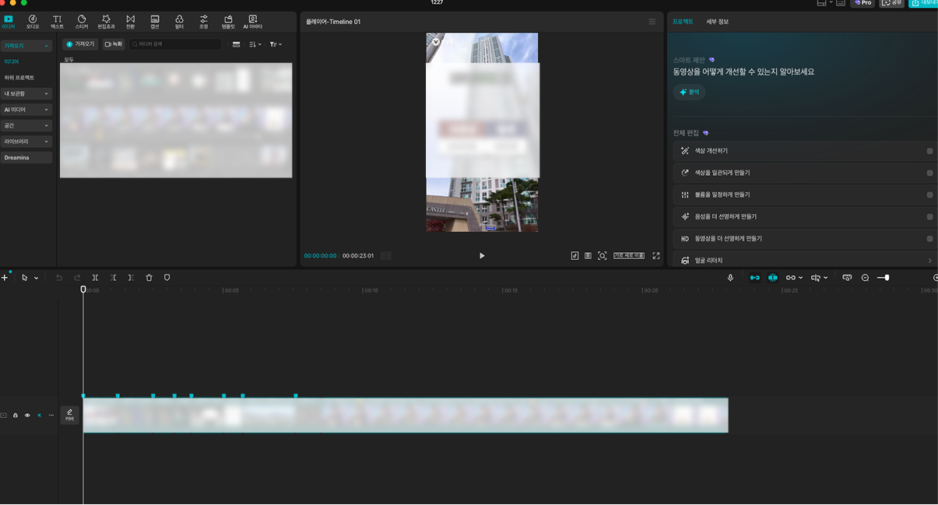Open the 얼굴 리터치 expander arrow

tap(929, 261)
